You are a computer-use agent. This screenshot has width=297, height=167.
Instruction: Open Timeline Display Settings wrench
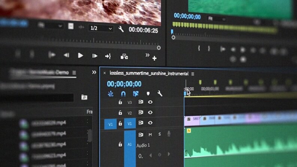pos(160,93)
